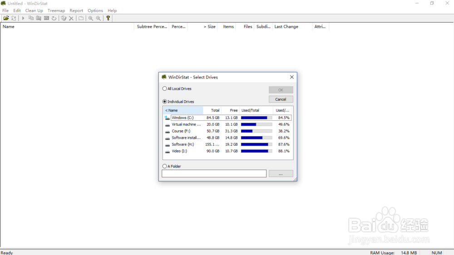454x255 pixels.
Task: Click the Software (H:) drive icon
Action: point(168,145)
